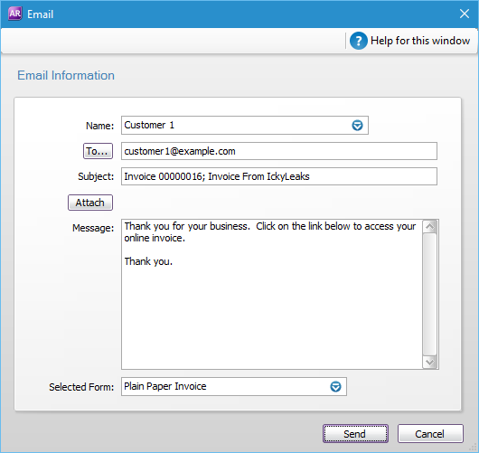479x453 pixels.
Task: Click the blue question mark help icon
Action: pos(358,41)
